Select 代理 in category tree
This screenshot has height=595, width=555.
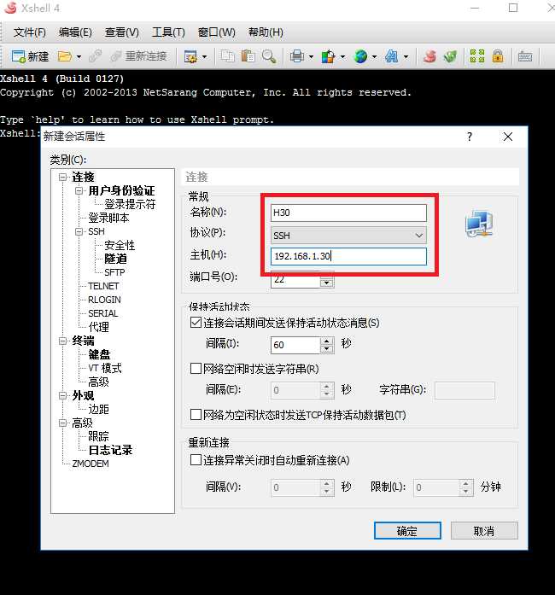(98, 327)
